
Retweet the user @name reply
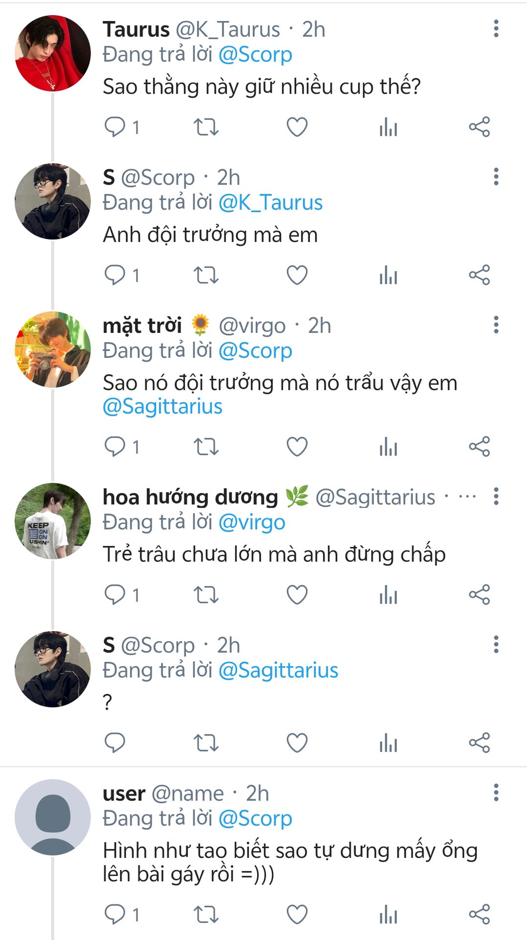point(206,914)
